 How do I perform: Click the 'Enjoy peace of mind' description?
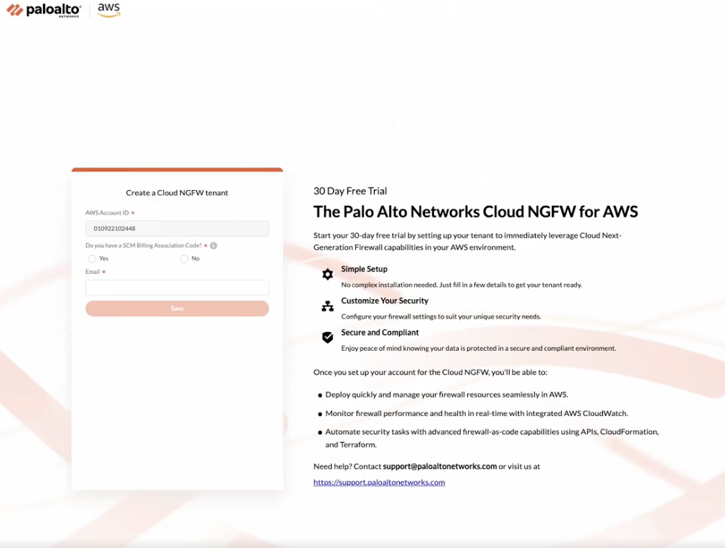click(x=479, y=348)
